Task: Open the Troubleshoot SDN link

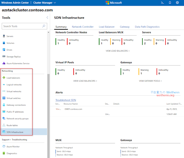Action: click(66, 100)
